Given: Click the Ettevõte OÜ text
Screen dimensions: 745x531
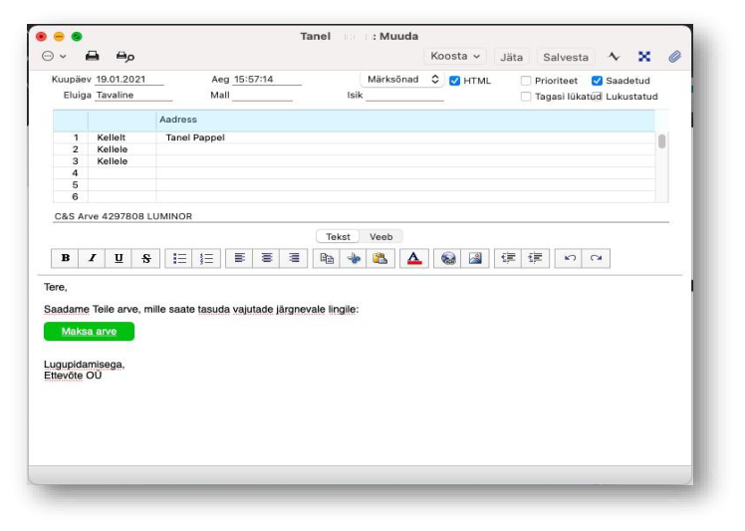Looking at the screenshot, I should [73, 376].
